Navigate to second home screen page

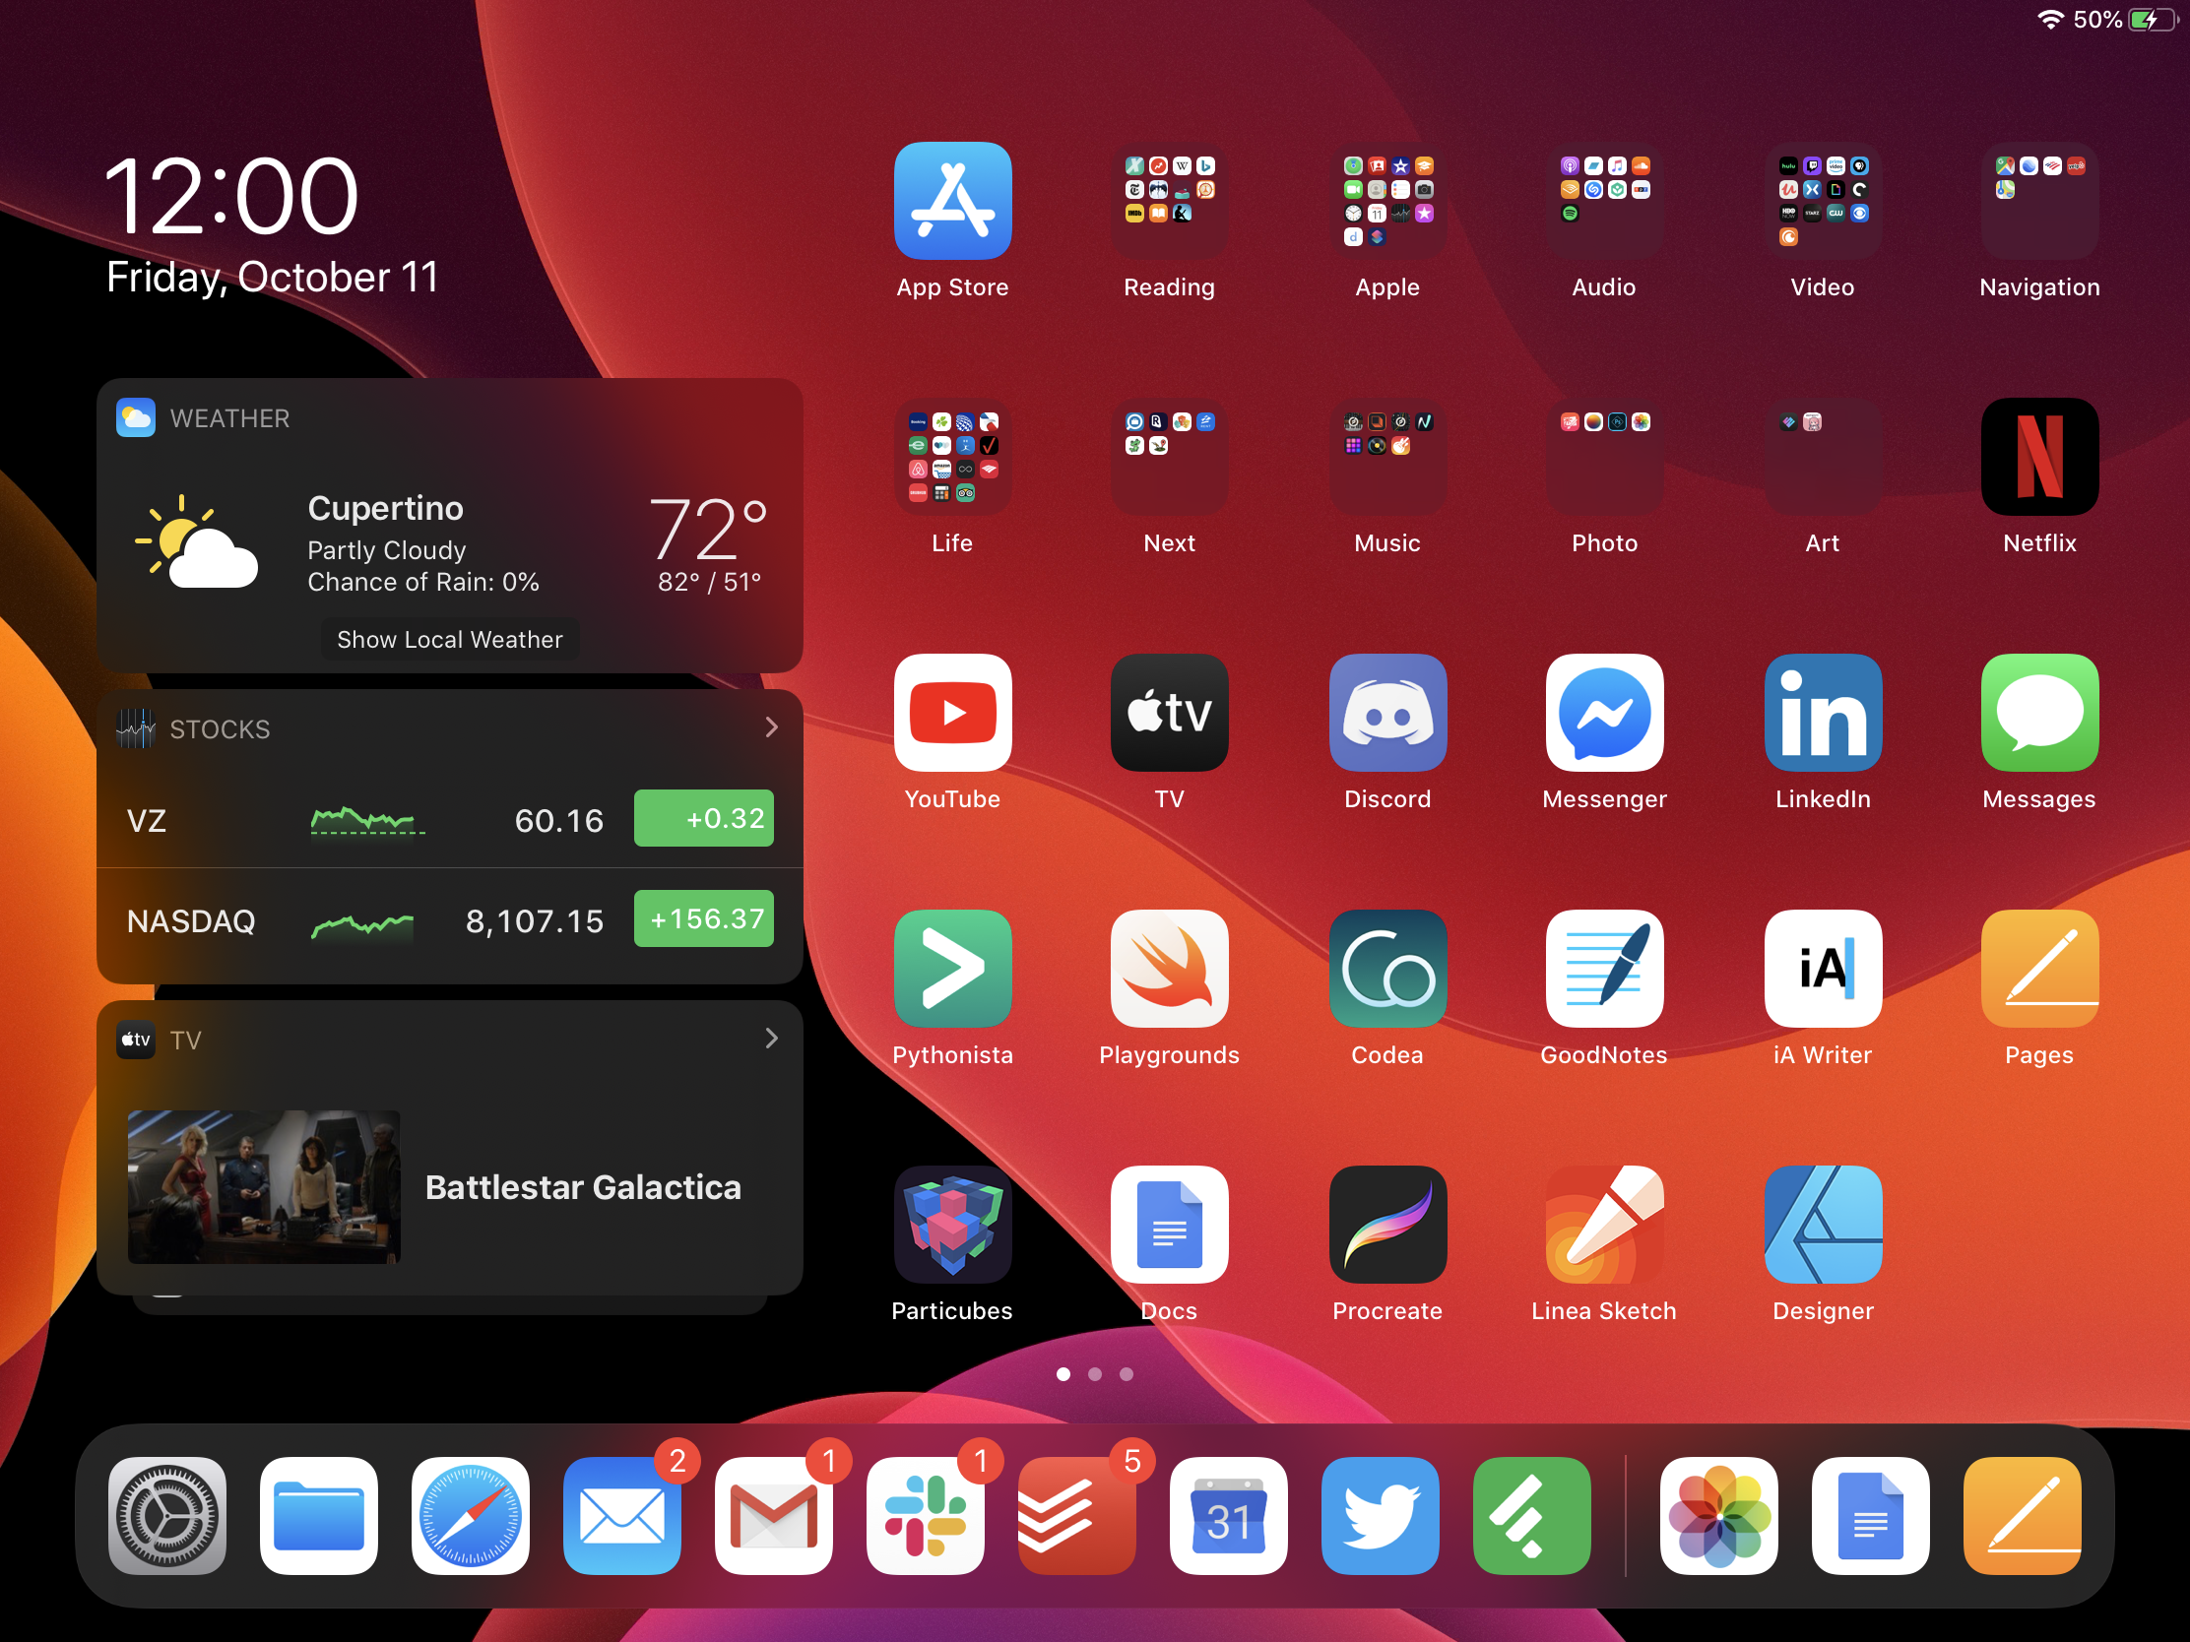(1095, 1374)
